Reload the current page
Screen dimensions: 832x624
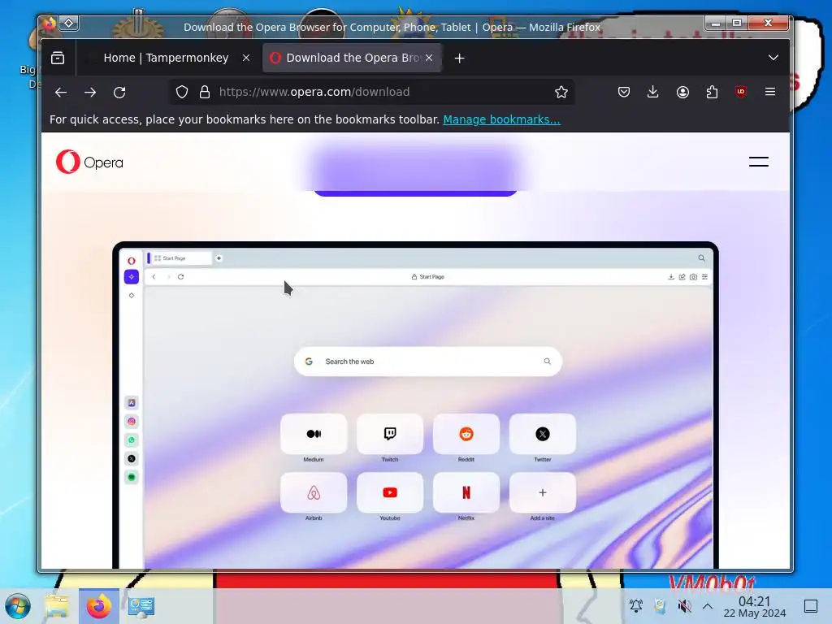(x=119, y=93)
